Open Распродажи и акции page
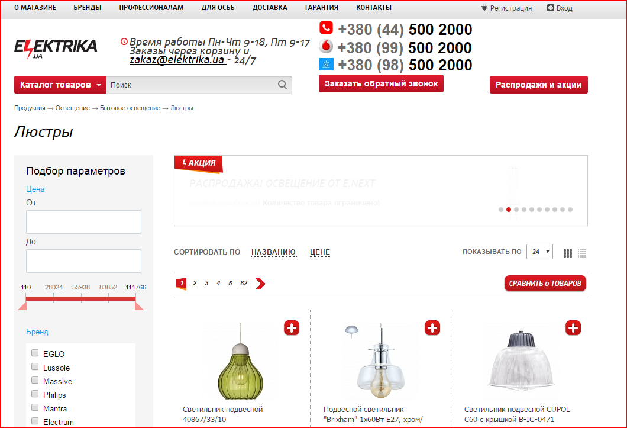This screenshot has width=627, height=428. point(538,85)
